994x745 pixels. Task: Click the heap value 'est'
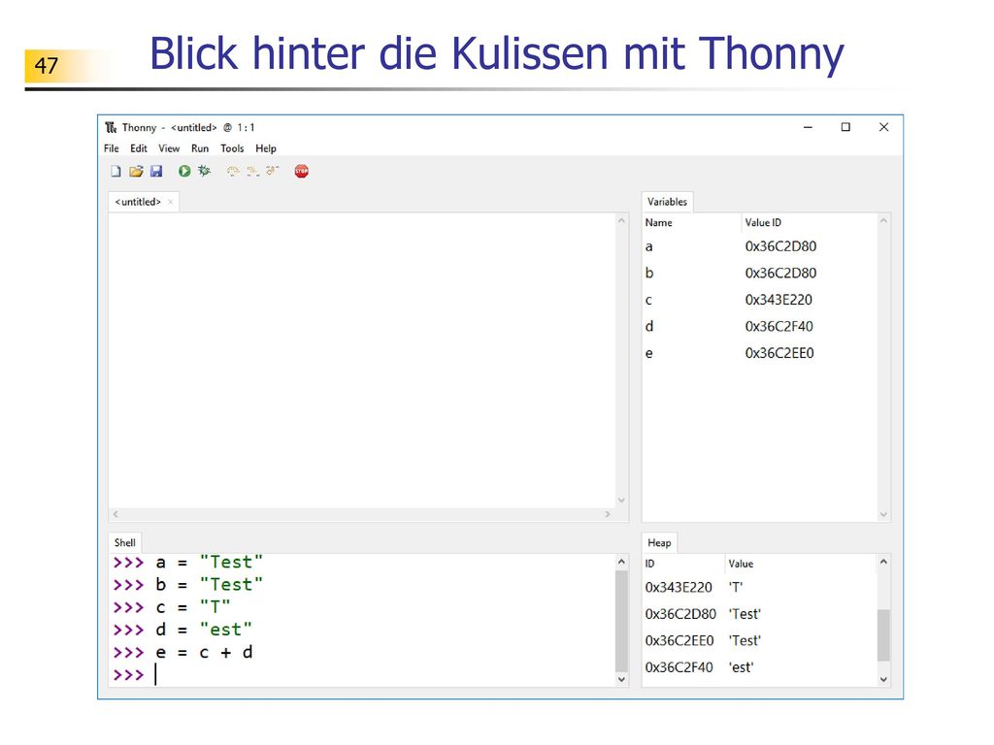click(741, 667)
